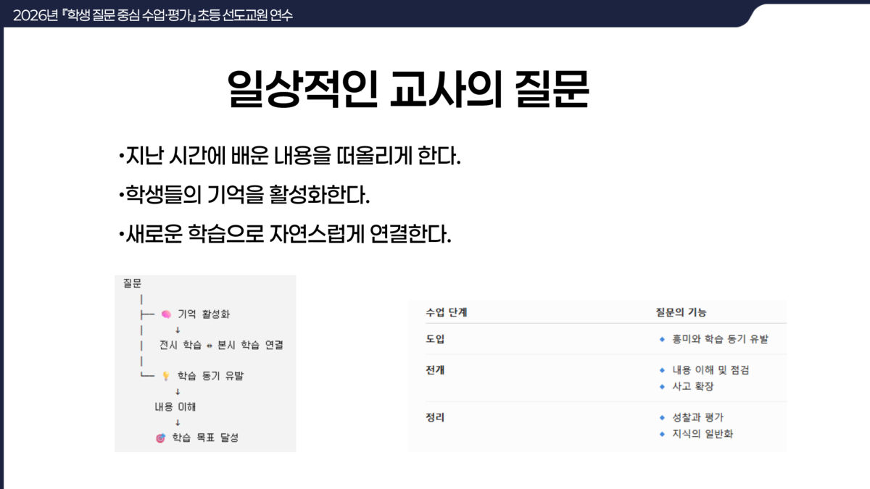Click the bullet 지난 시간에 배운 내용을 떠올리게 한다
Viewport: 870px width, 489px height.
pyautogui.click(x=289, y=156)
